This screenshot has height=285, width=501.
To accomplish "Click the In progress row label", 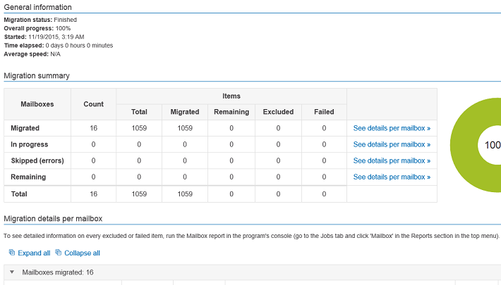I will [30, 144].
